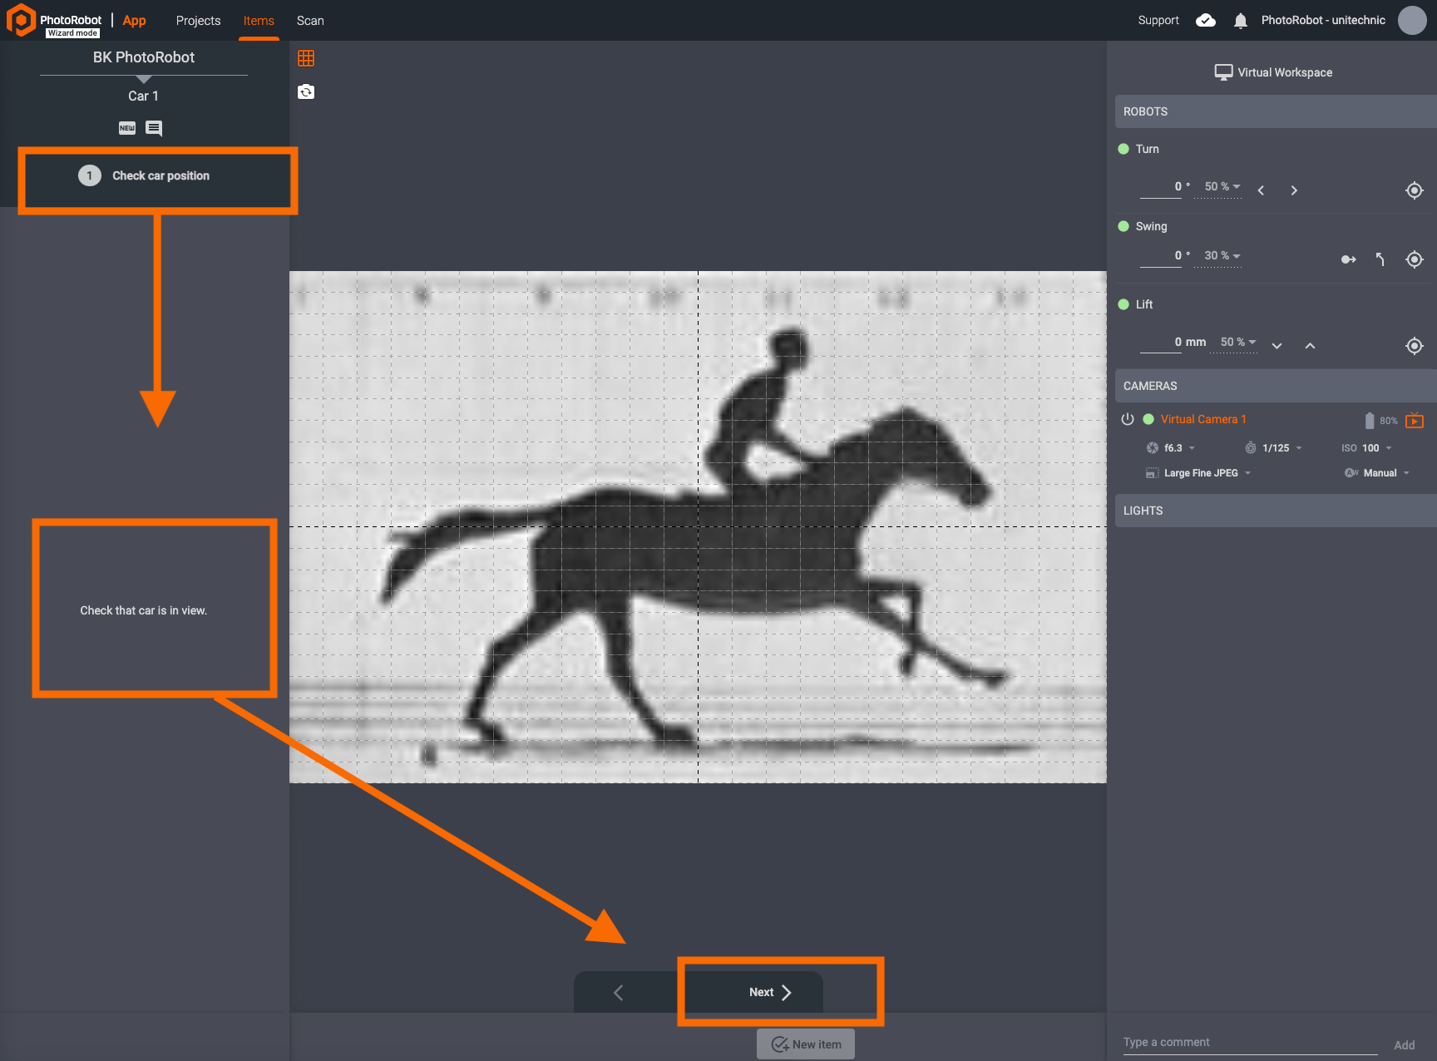Click the cloud sync icon beside Support
The height and width of the screenshot is (1061, 1437).
1206,20
